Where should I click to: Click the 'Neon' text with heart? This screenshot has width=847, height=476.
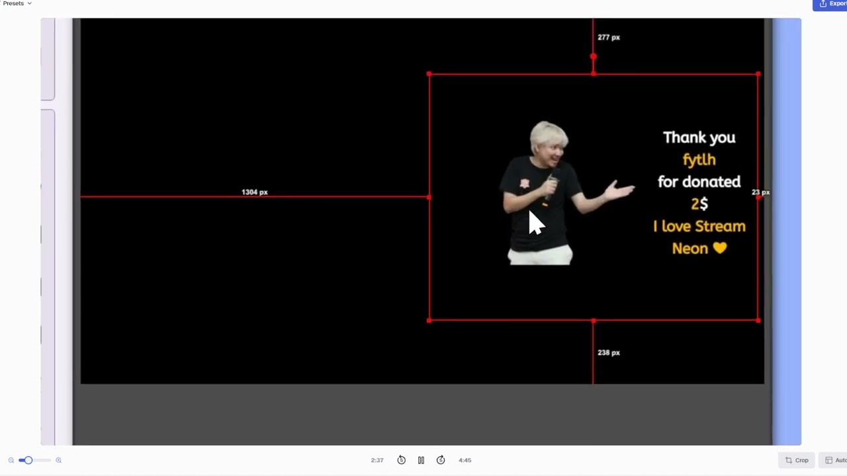click(x=699, y=249)
